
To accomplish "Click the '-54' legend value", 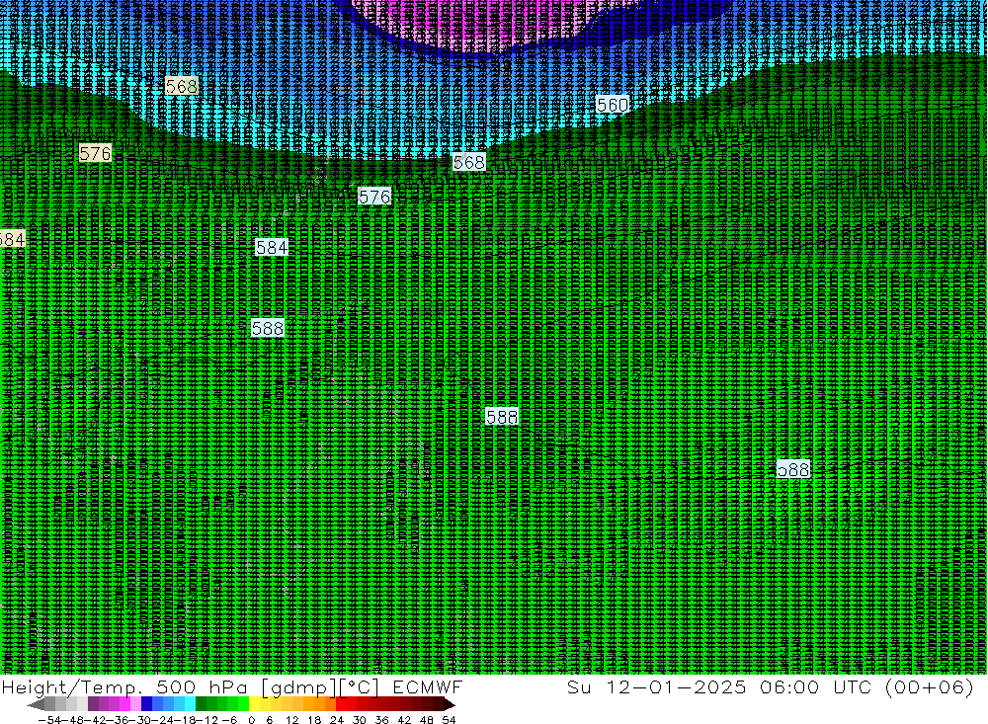I will 48,720.
